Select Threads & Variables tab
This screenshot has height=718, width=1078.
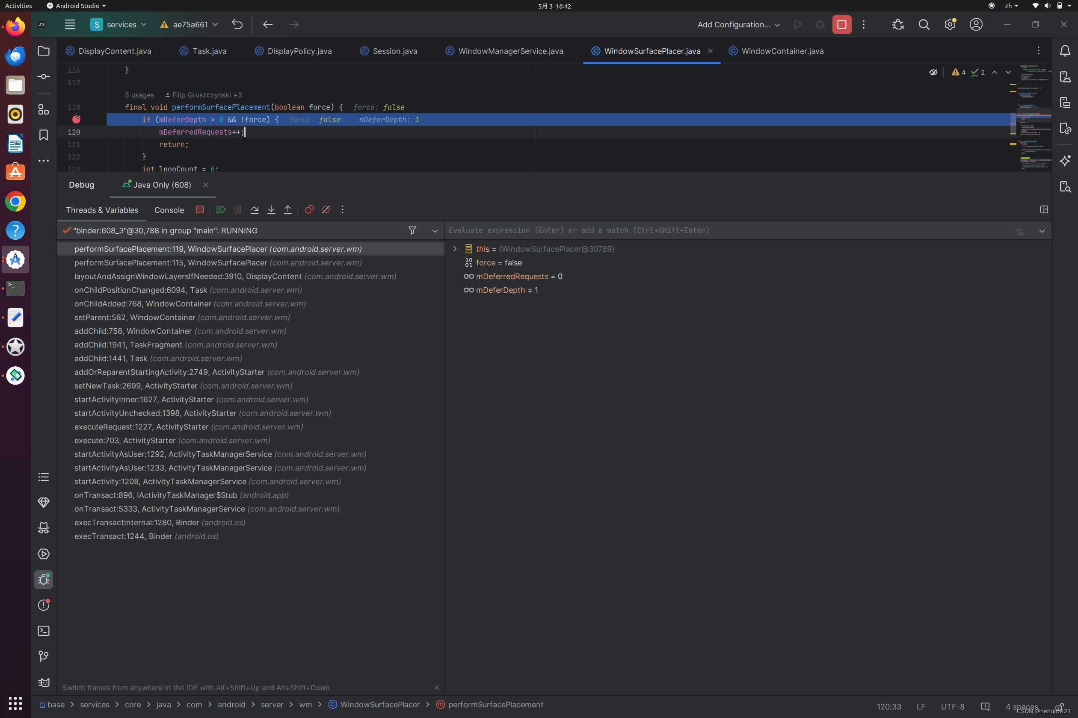102,210
